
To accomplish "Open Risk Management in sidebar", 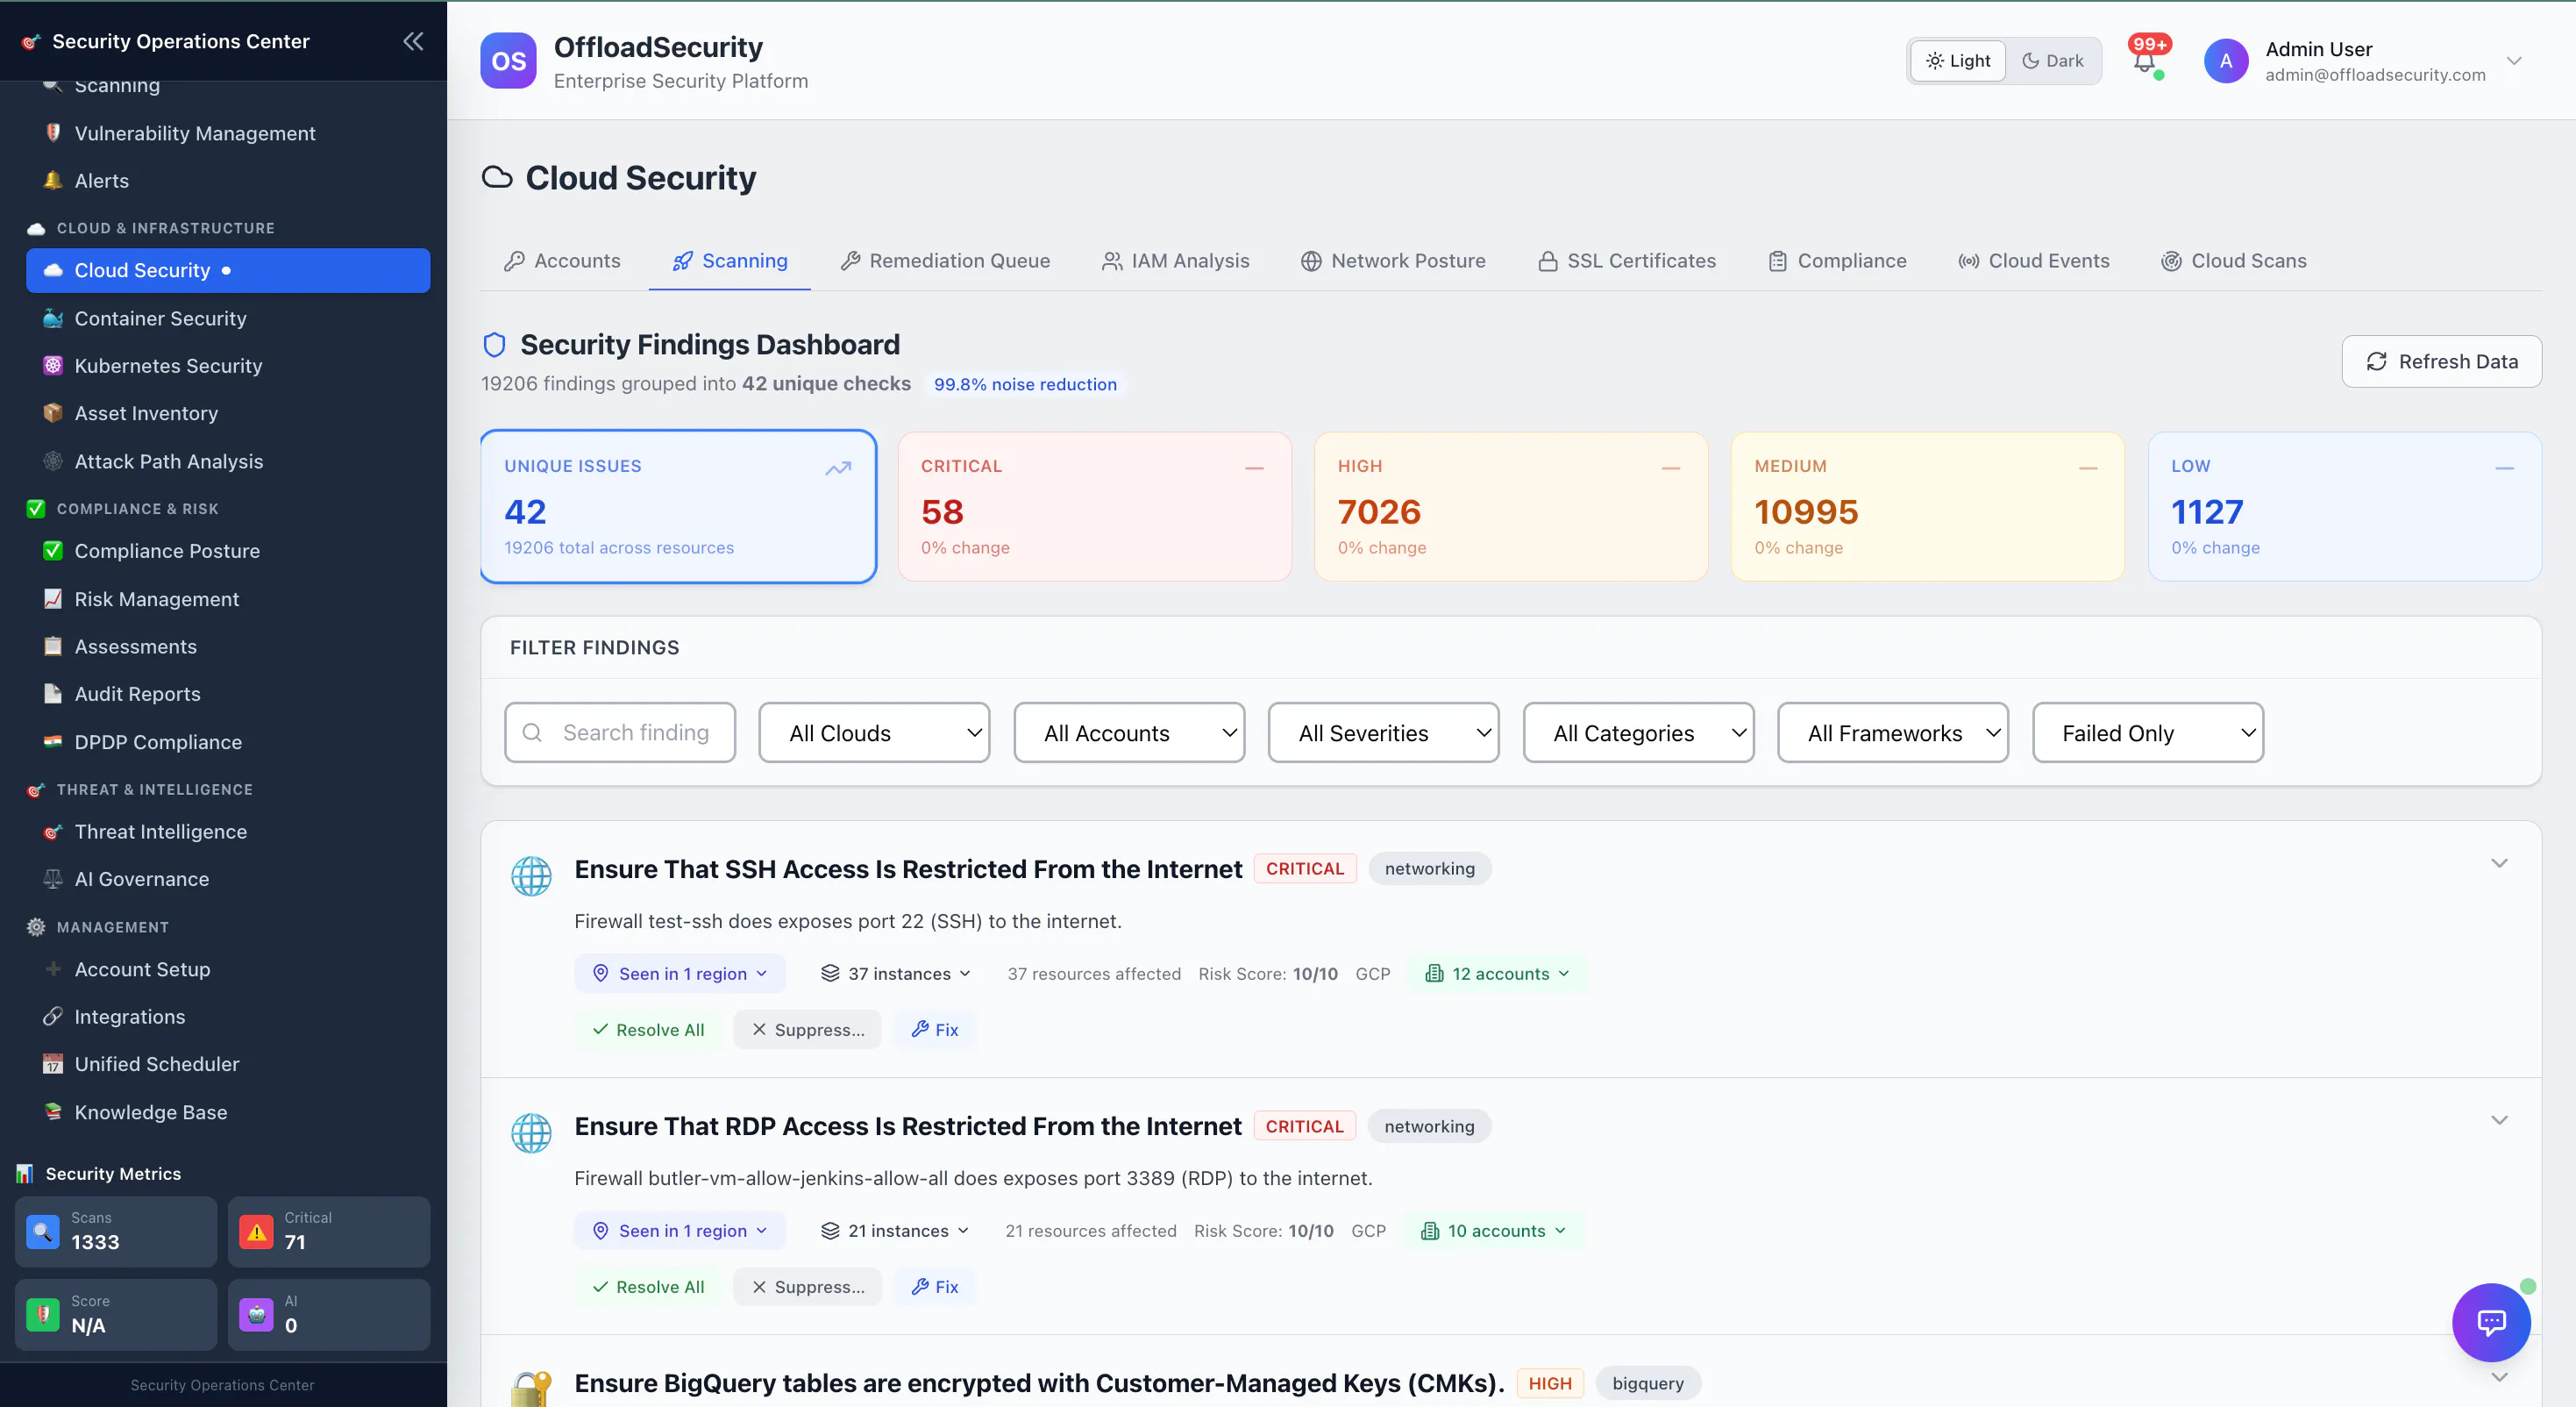I will tap(228, 598).
